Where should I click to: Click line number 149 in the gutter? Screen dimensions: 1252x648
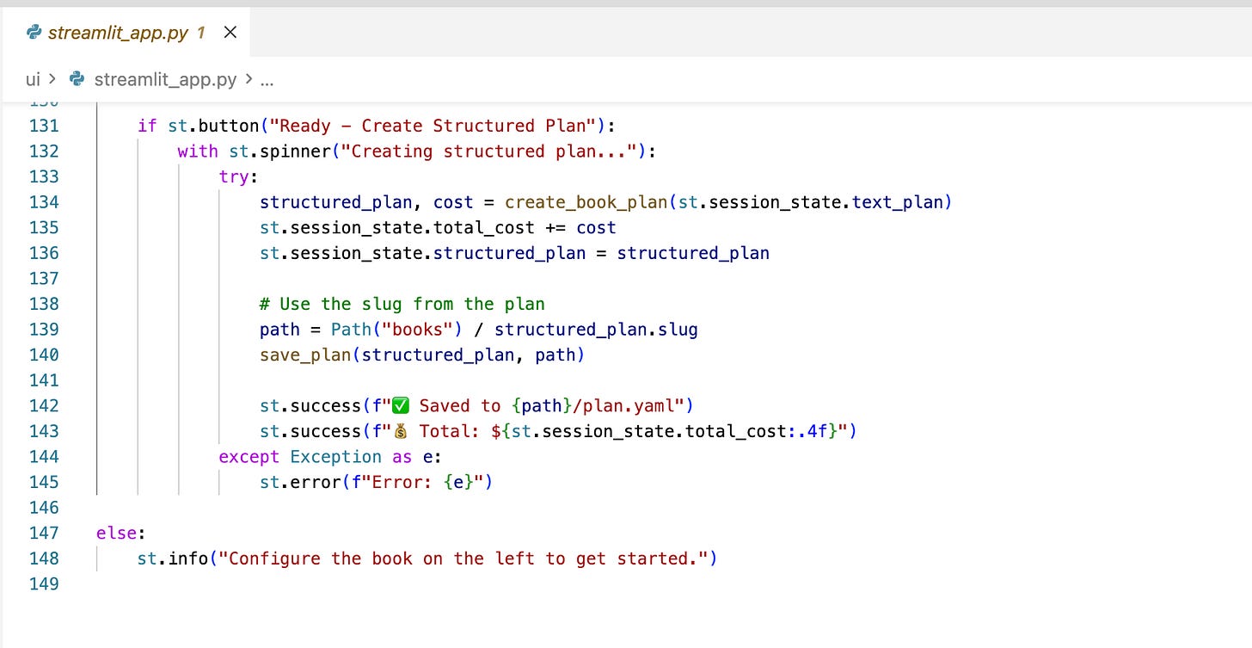pos(44,584)
